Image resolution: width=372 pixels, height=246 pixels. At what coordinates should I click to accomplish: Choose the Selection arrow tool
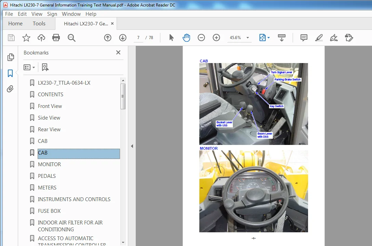point(171,38)
